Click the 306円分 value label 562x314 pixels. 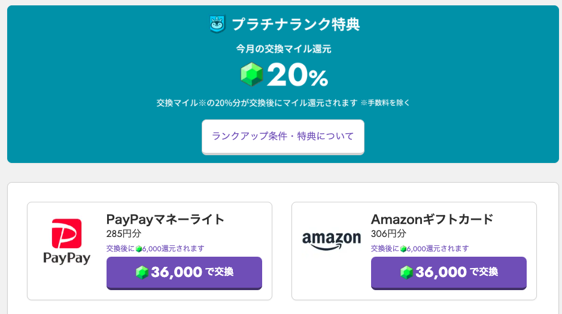coord(388,234)
